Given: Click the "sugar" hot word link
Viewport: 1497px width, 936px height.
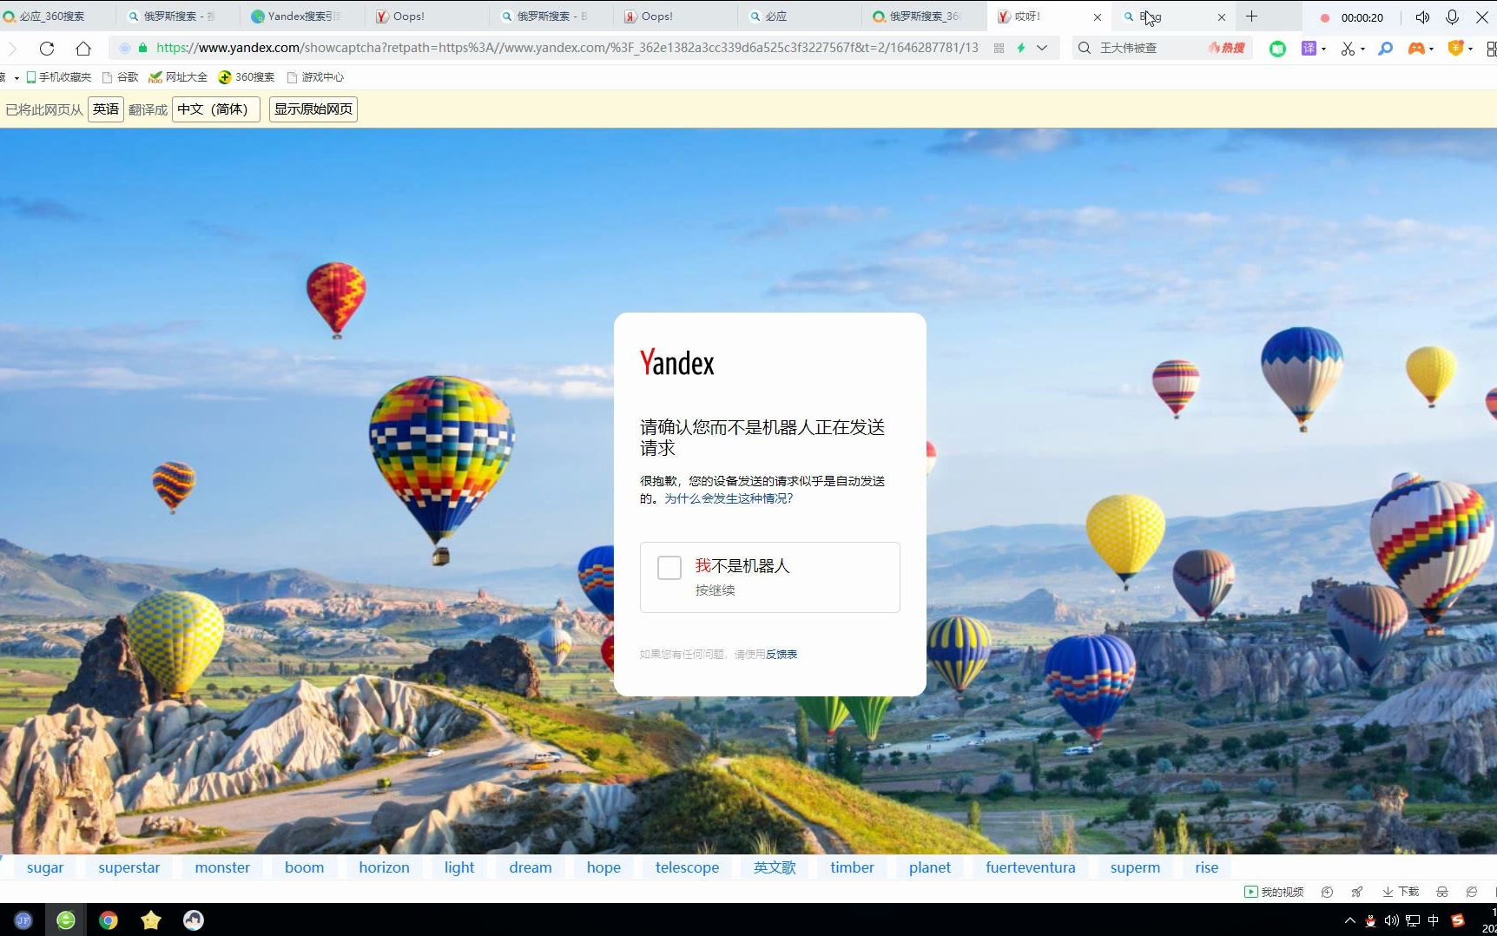Looking at the screenshot, I should click(45, 867).
